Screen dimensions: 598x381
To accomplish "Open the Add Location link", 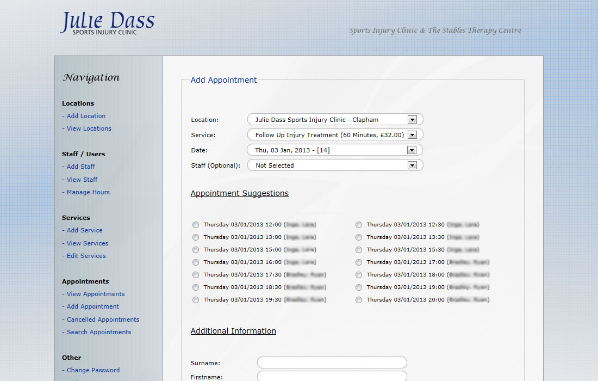I will click(86, 116).
